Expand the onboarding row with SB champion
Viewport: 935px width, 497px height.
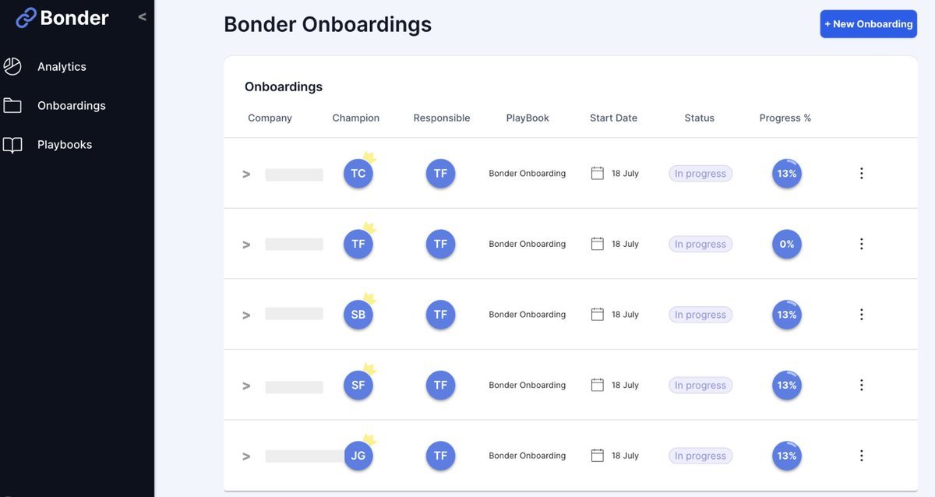coord(246,315)
